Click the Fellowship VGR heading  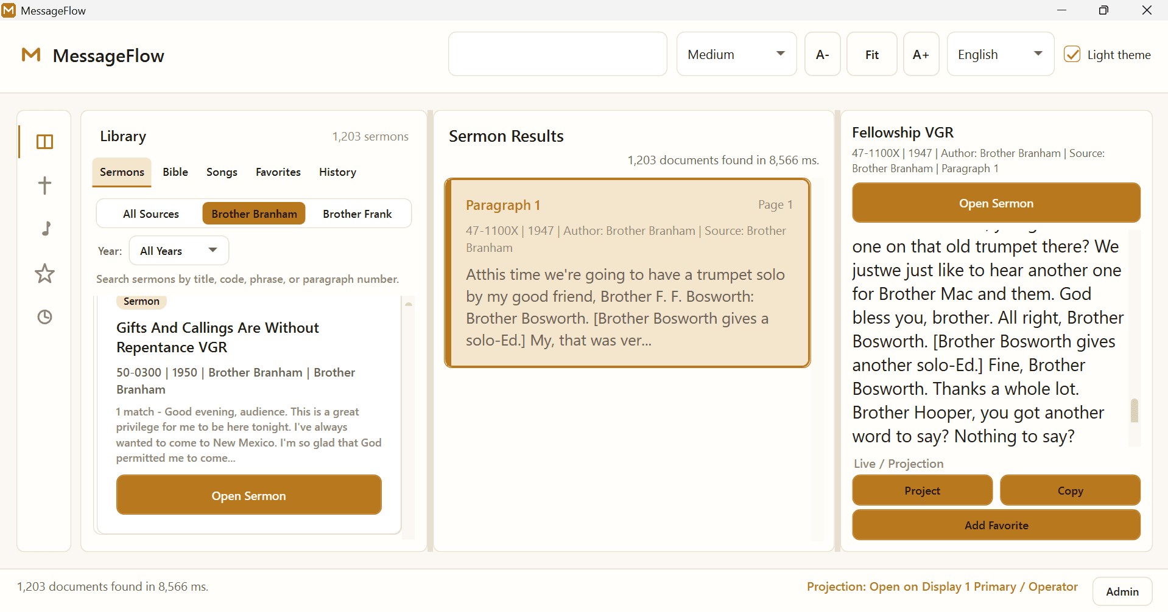tap(902, 132)
